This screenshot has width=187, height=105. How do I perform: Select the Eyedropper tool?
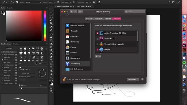[51, 27]
